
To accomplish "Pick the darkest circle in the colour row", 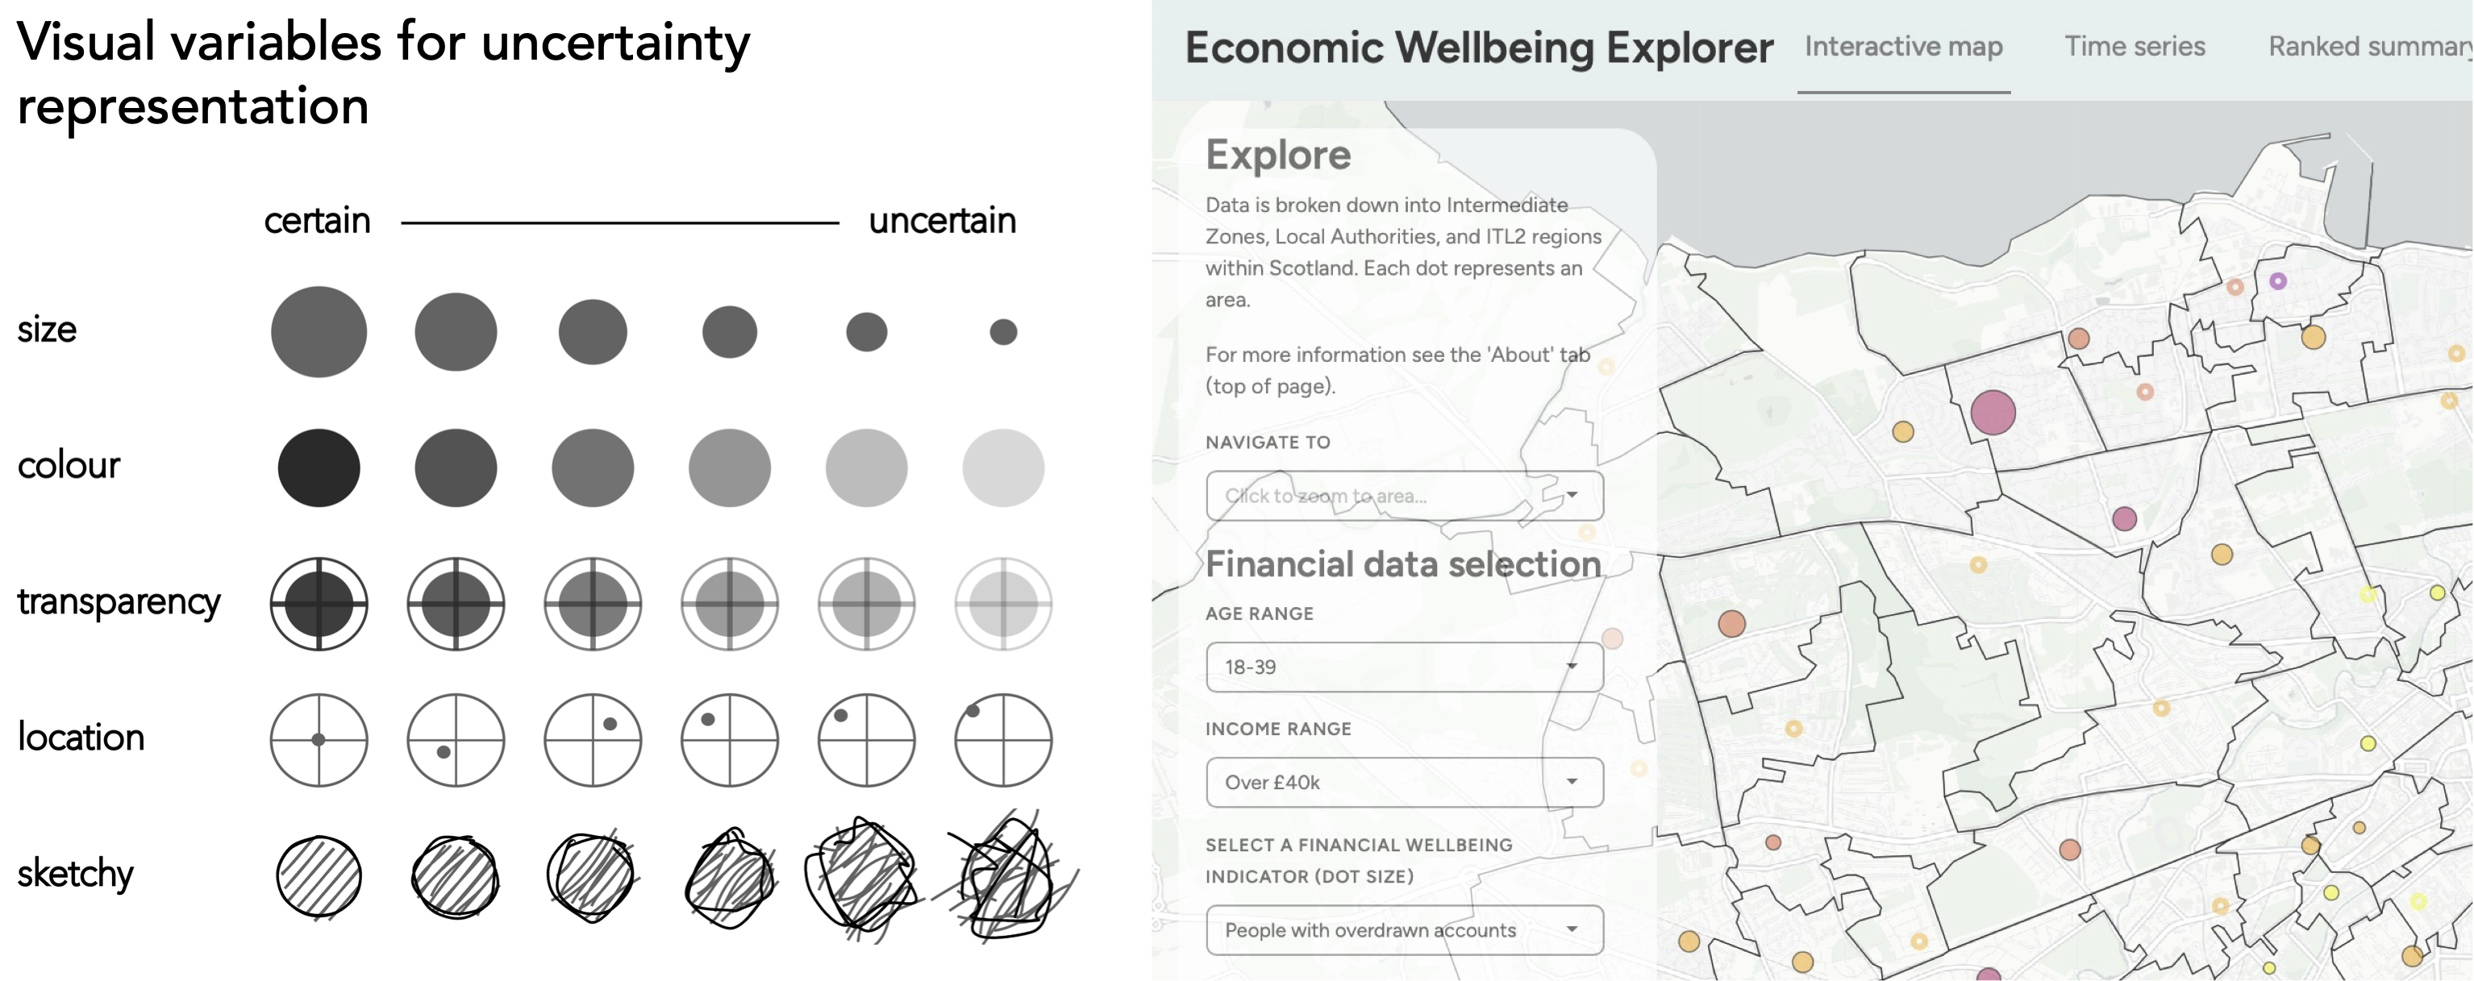I will point(319,468).
